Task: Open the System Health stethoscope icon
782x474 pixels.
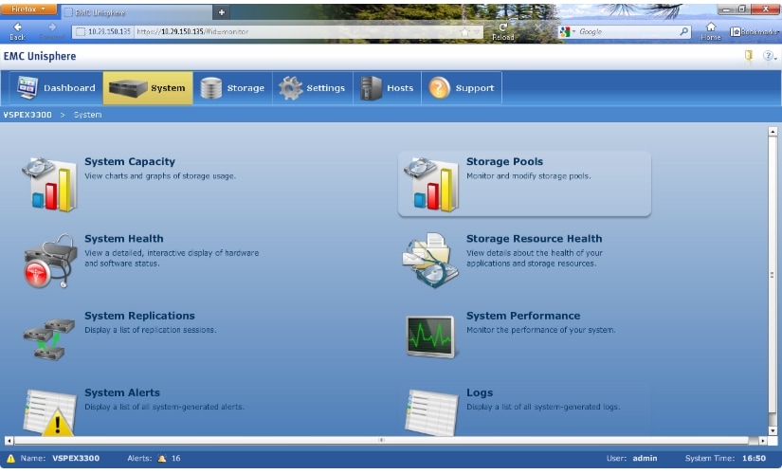Action: (x=48, y=261)
